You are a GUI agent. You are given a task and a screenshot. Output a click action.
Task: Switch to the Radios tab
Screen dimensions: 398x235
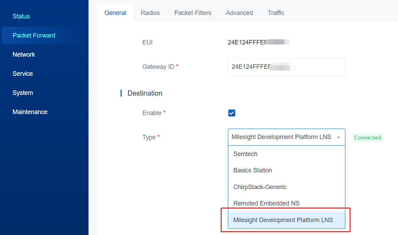coord(150,13)
